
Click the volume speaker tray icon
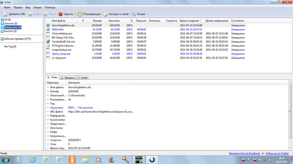click(x=270, y=160)
